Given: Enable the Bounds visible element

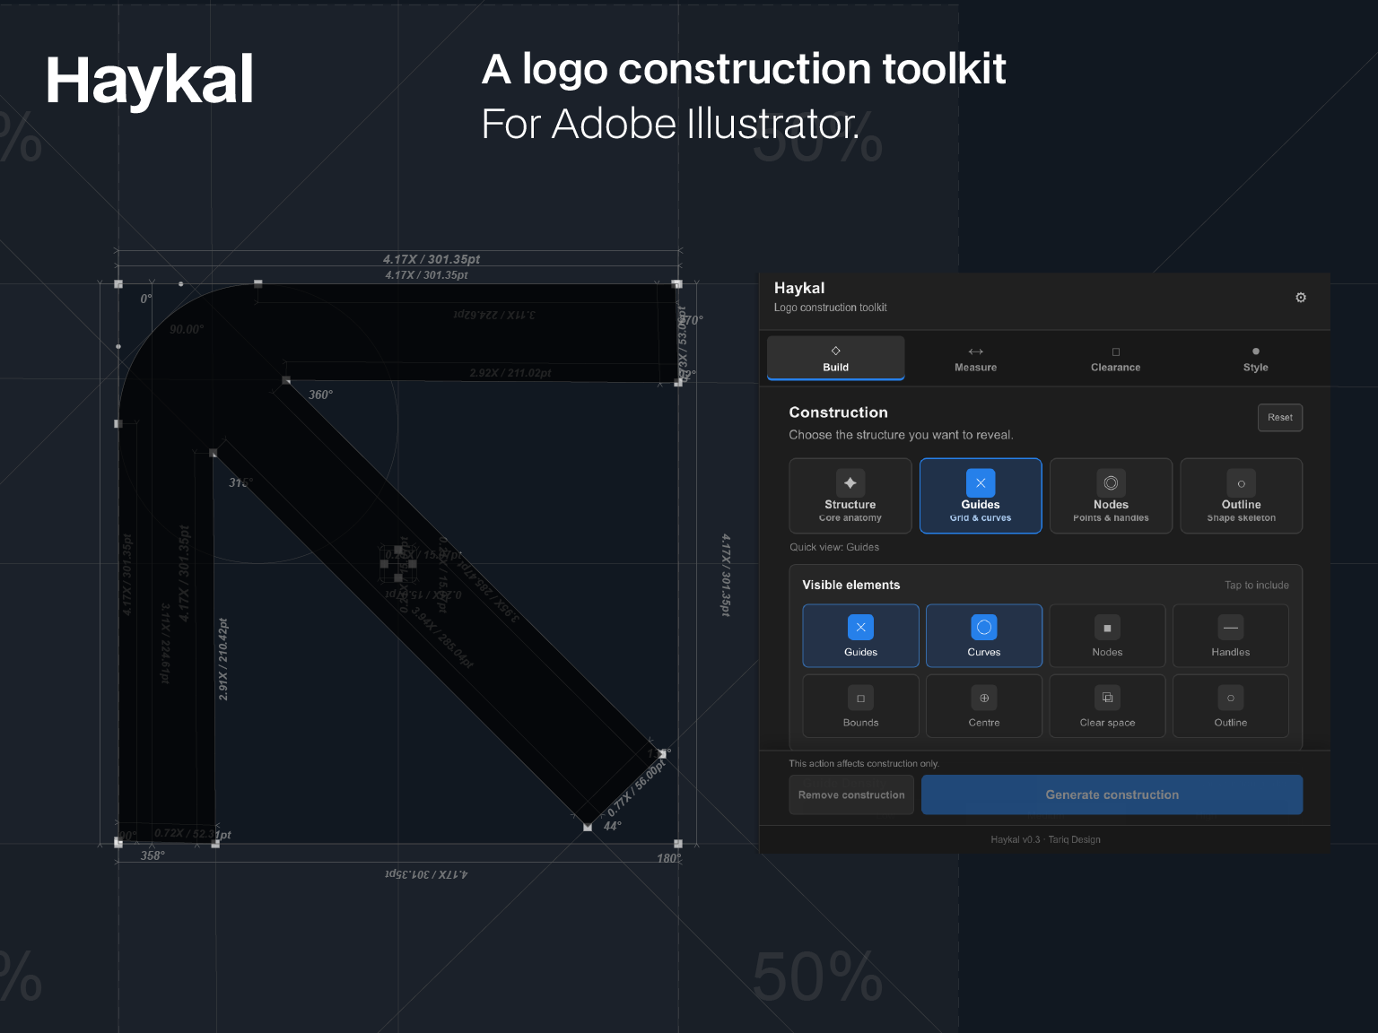Looking at the screenshot, I should [860, 707].
